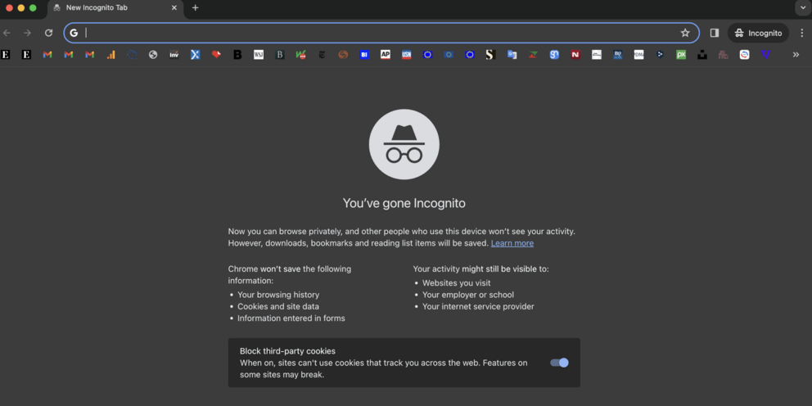Follow the Learn more link
812x406 pixels.
(512, 243)
